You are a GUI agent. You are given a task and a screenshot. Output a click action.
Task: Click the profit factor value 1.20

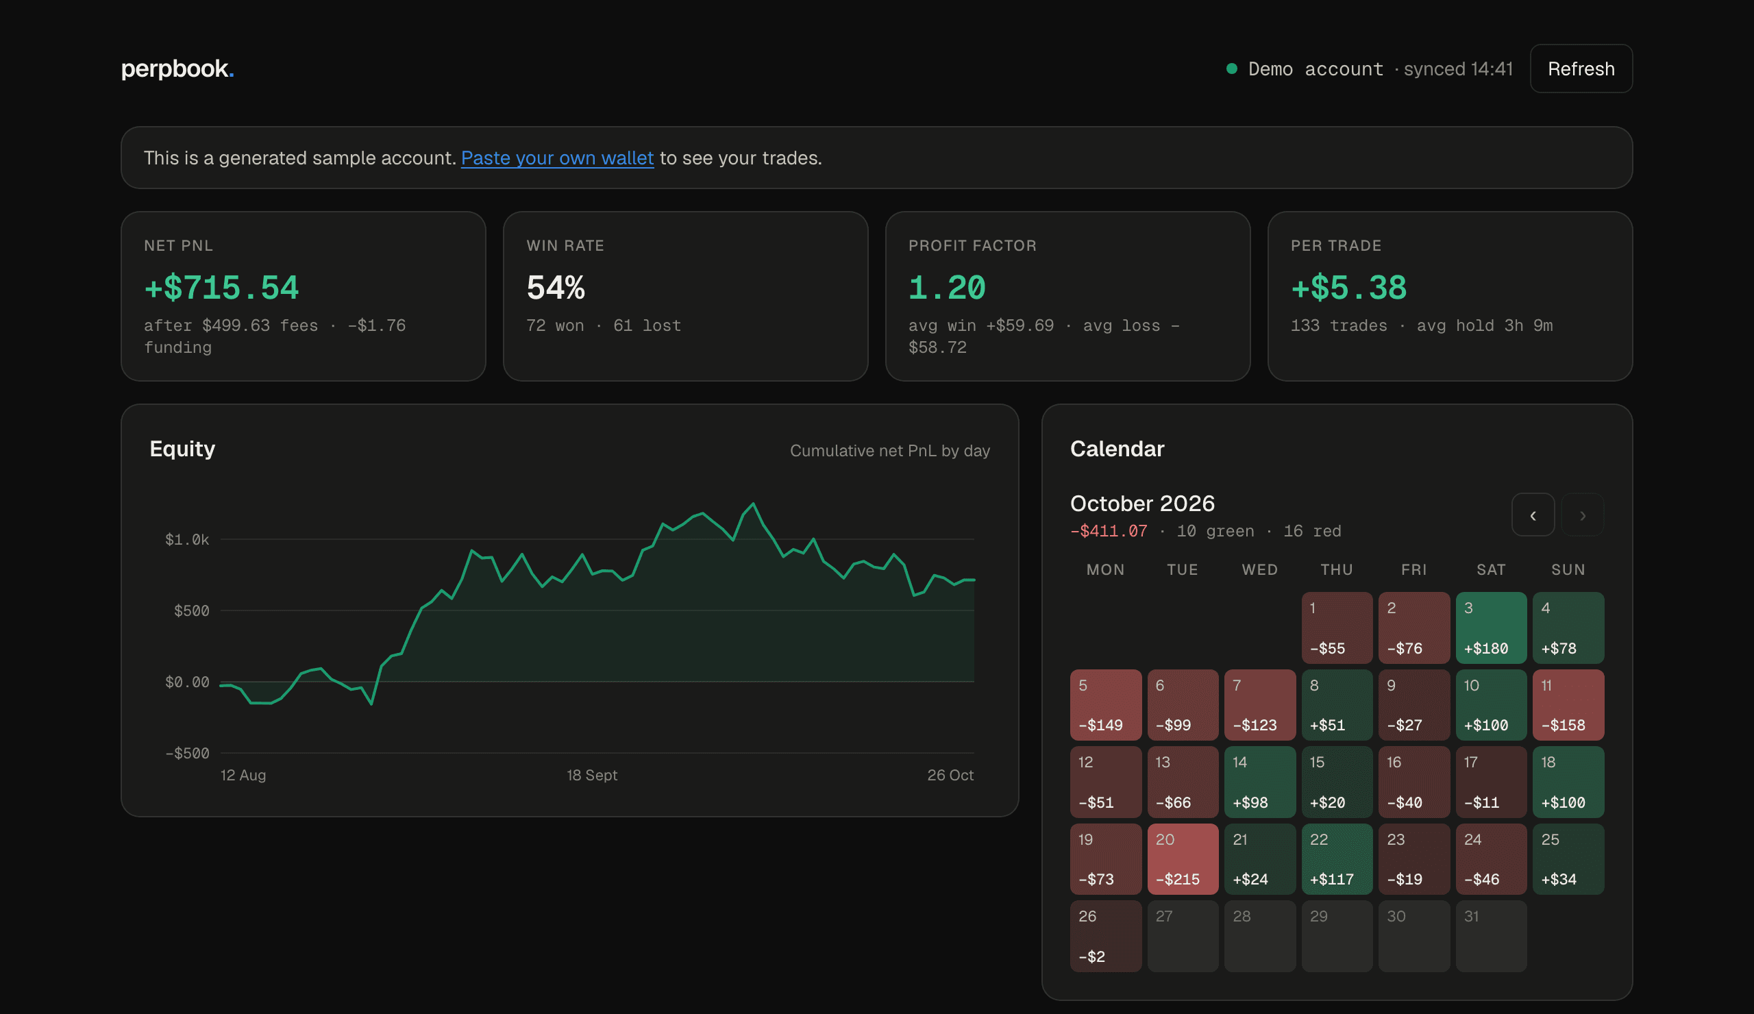(948, 288)
